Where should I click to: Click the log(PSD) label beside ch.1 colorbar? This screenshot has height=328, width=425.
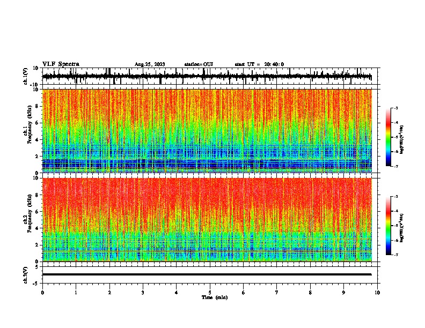402,140
